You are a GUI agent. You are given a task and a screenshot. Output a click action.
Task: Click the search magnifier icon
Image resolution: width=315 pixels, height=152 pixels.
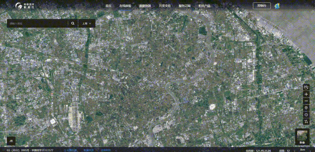pyautogui.click(x=73, y=23)
